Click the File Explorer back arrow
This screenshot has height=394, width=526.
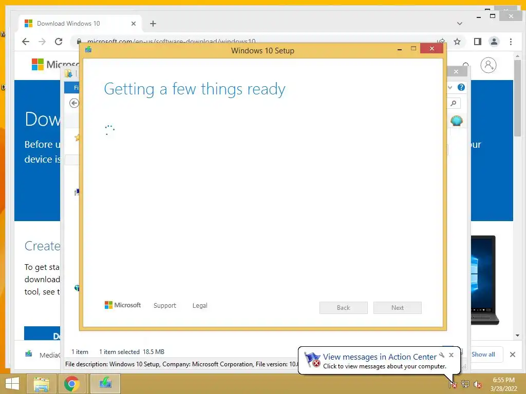coord(74,103)
